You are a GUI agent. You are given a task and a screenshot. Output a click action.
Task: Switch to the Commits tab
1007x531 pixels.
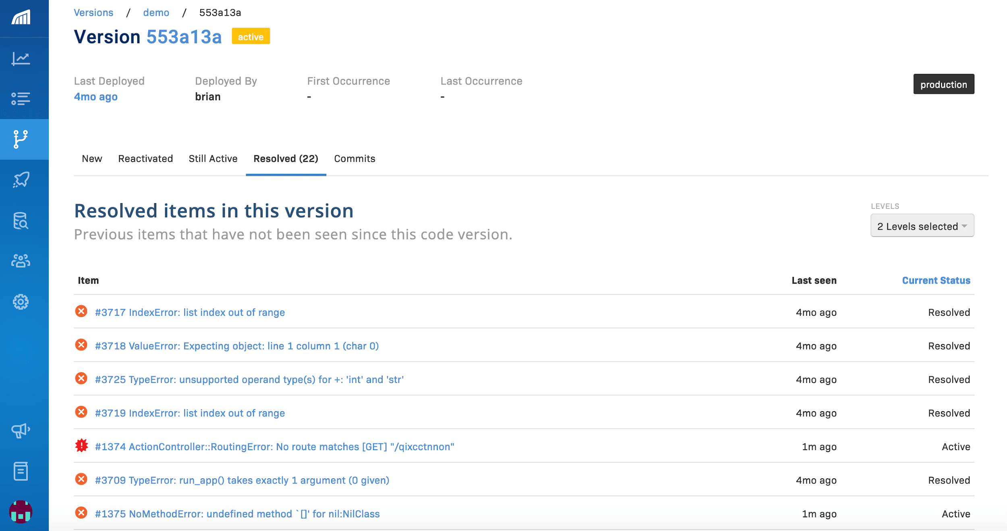(x=354, y=158)
